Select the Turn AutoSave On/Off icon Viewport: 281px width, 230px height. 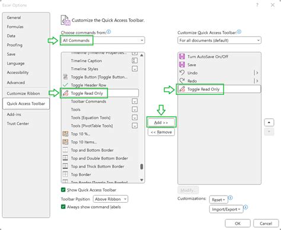point(182,56)
